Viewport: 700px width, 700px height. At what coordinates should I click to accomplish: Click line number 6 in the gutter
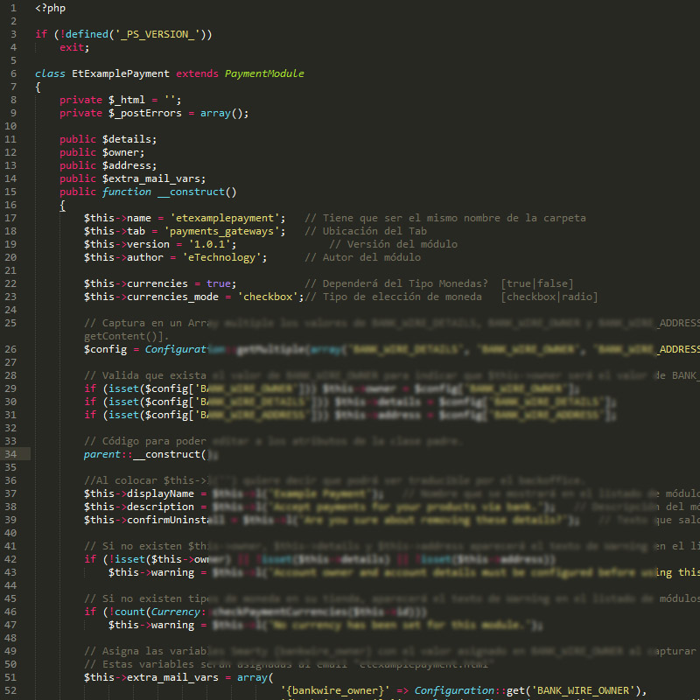[13, 73]
